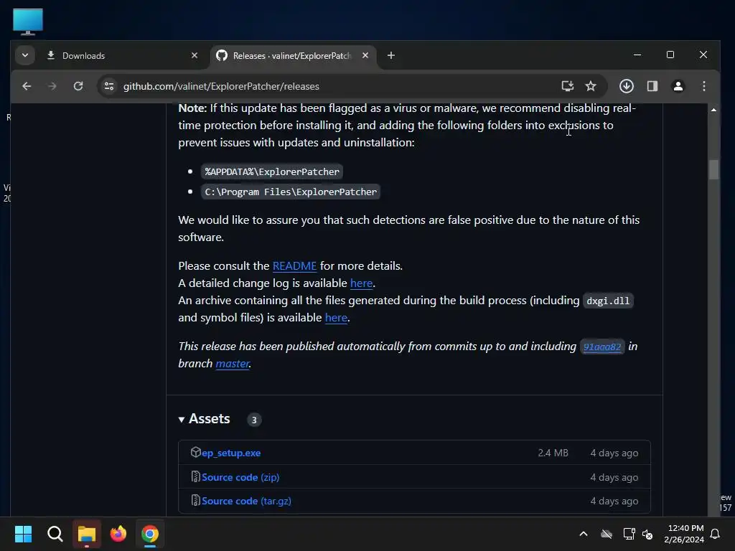Click the %APPDATA%\ExplorerPatcher path text
735x551 pixels.
click(272, 171)
